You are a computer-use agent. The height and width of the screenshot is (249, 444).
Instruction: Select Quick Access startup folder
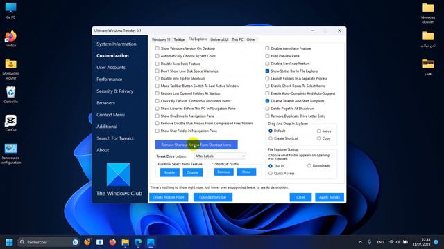(x=271, y=174)
